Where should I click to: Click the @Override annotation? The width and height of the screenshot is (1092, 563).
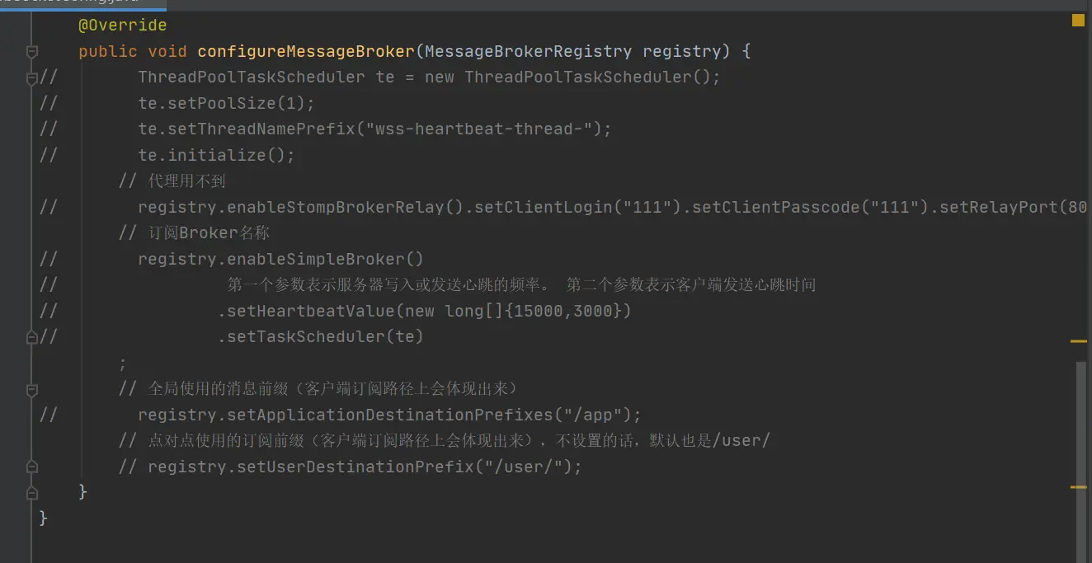coord(122,26)
